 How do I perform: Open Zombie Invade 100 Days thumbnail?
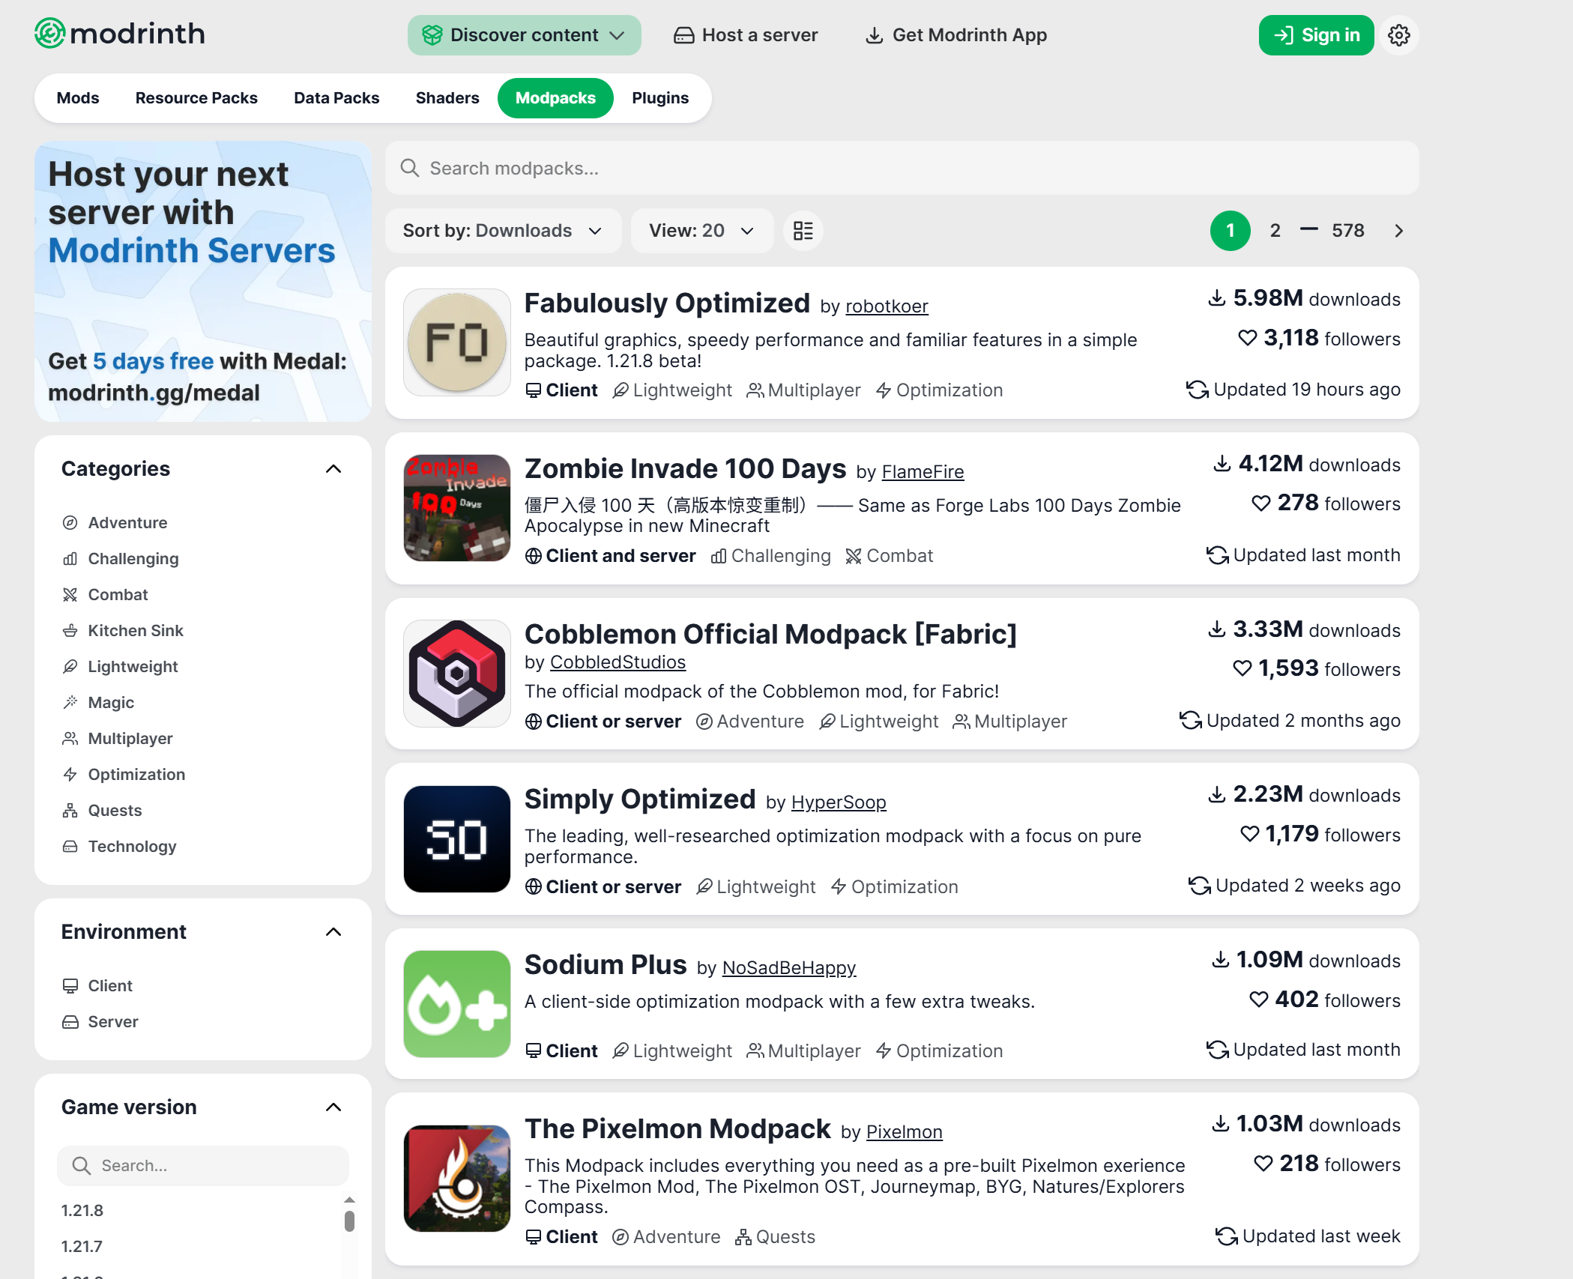tap(457, 508)
